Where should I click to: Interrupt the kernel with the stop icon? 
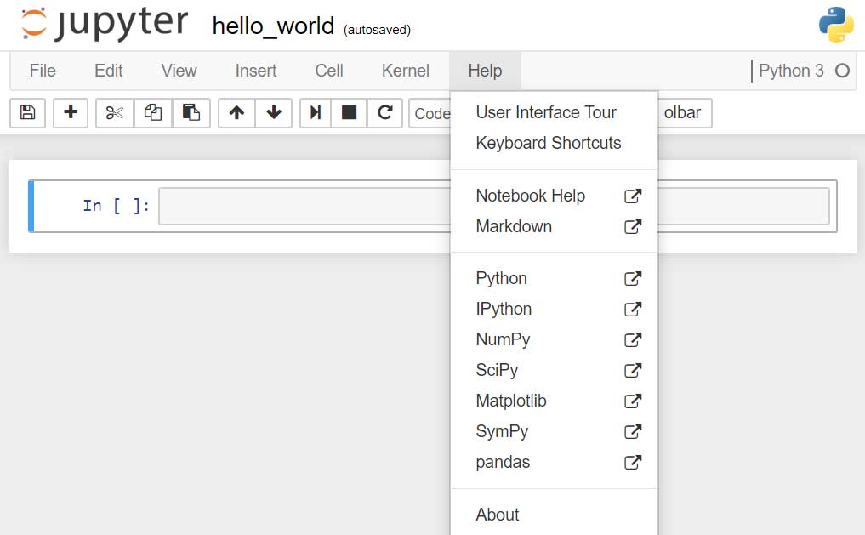tap(349, 113)
